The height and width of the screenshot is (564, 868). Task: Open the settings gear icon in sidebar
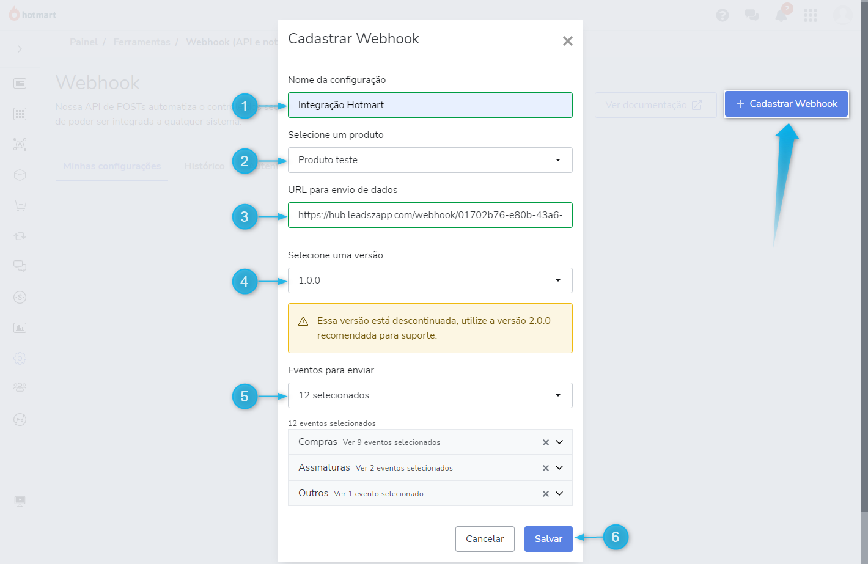20,359
